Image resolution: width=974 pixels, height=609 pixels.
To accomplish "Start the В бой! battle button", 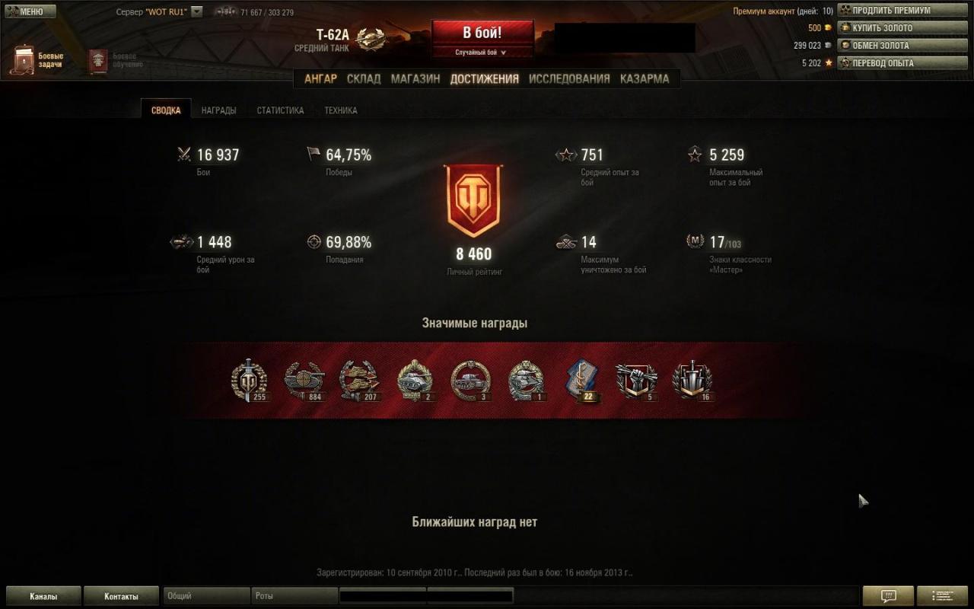I will point(482,33).
